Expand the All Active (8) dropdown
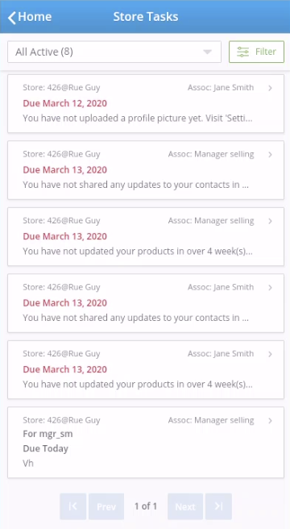Image resolution: width=290 pixels, height=529 pixels. pos(114,52)
